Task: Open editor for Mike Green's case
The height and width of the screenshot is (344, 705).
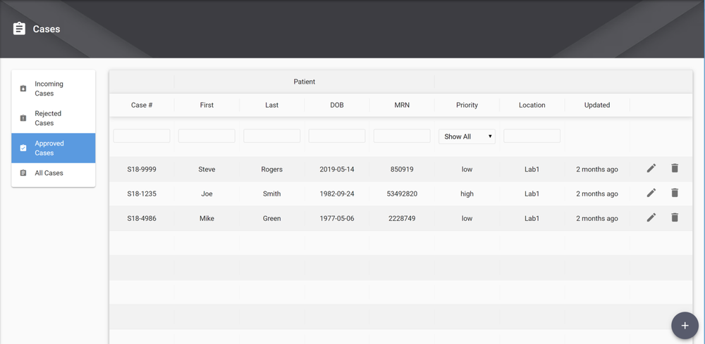Action: coord(651,217)
